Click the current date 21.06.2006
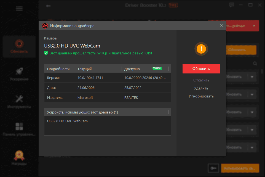 (x=86, y=88)
